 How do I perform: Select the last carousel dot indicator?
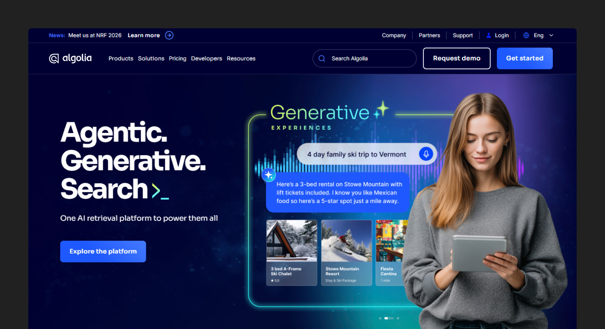[398, 318]
